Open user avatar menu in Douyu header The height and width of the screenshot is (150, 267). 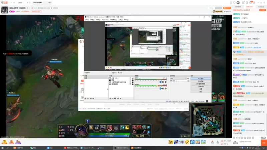[x=238, y=3]
